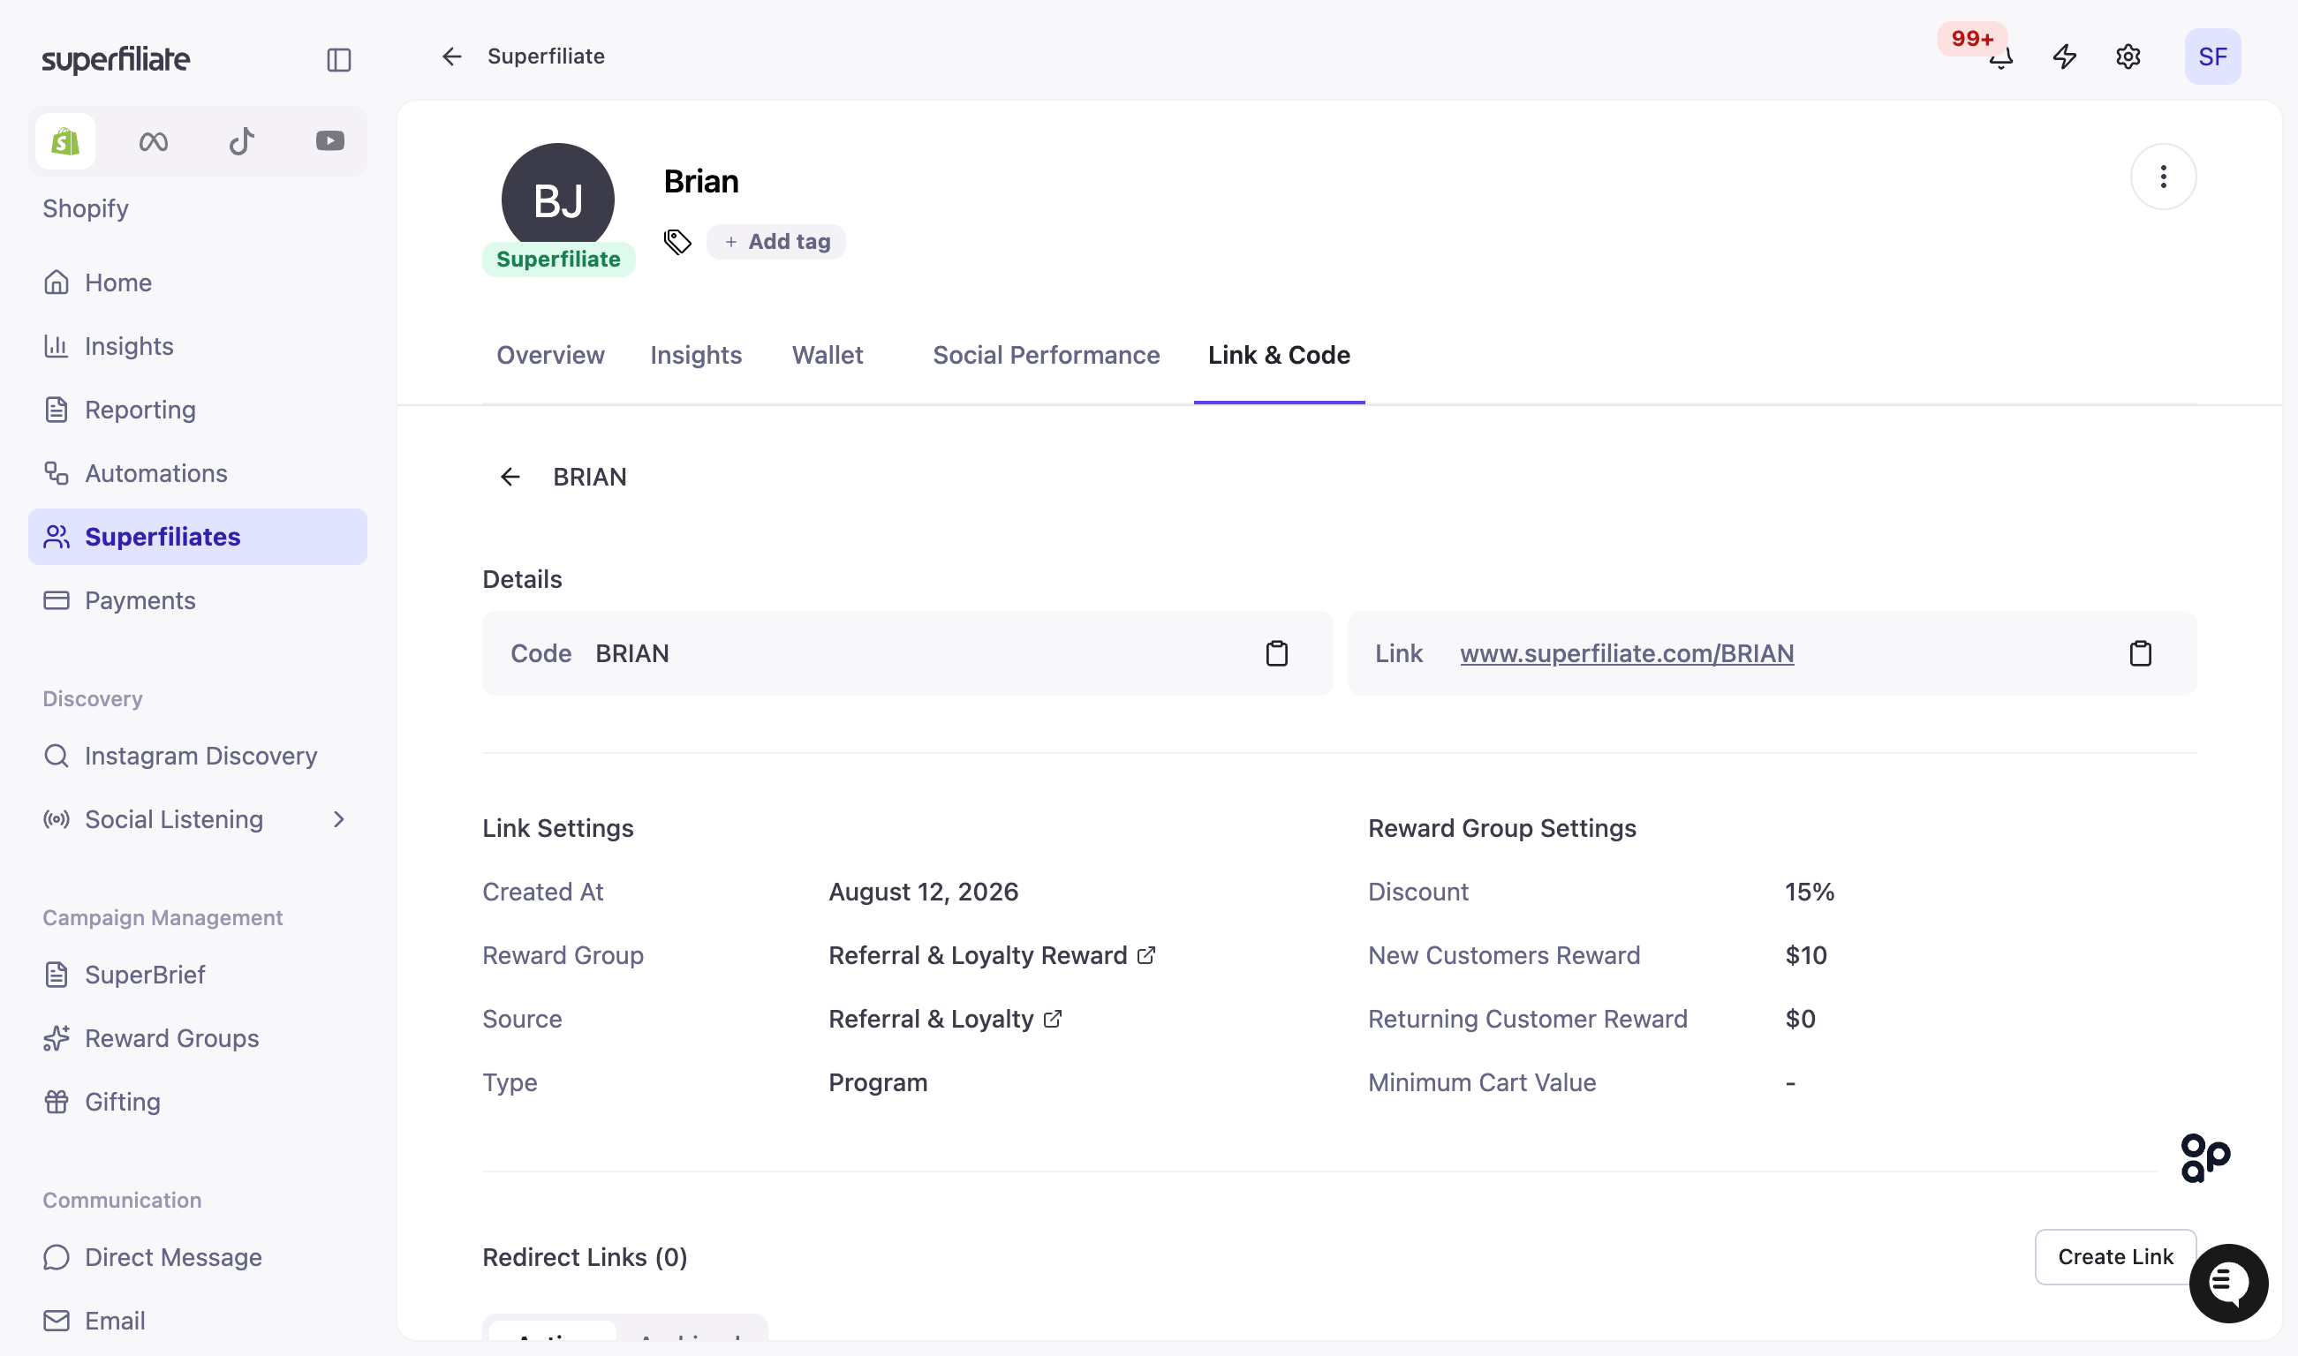2298x1356 pixels.
Task: Open the Wallet tab
Action: 828,356
